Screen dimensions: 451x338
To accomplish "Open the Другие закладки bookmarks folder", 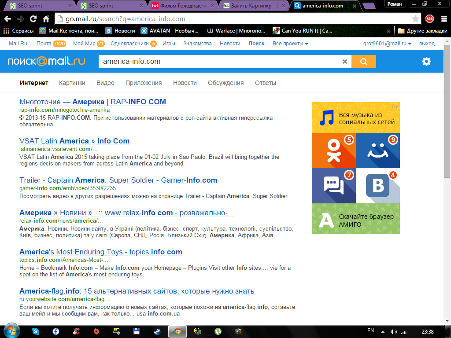I will [x=422, y=31].
